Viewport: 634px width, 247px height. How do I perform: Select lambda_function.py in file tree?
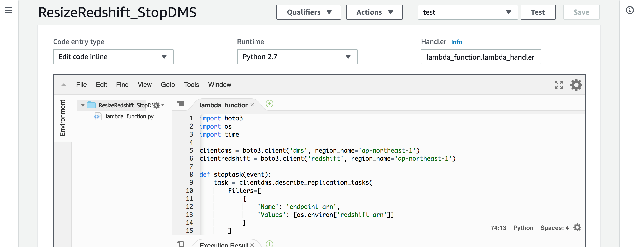coord(130,116)
